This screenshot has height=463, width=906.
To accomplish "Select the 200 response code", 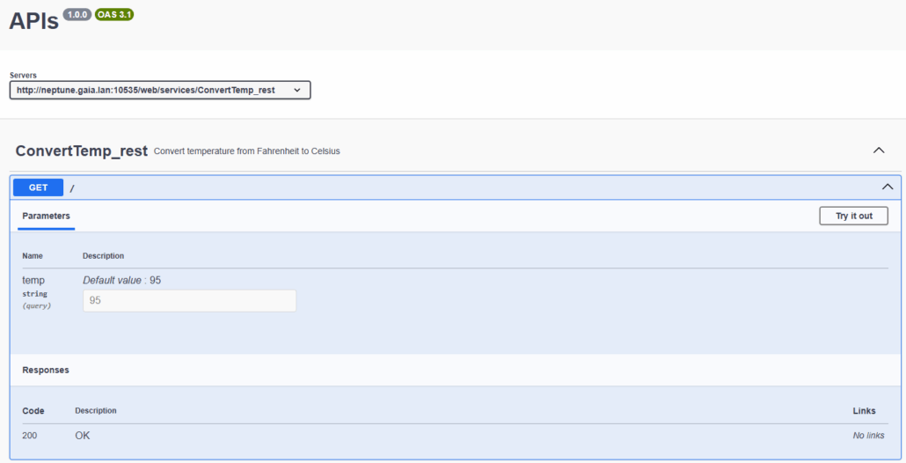I will point(30,436).
